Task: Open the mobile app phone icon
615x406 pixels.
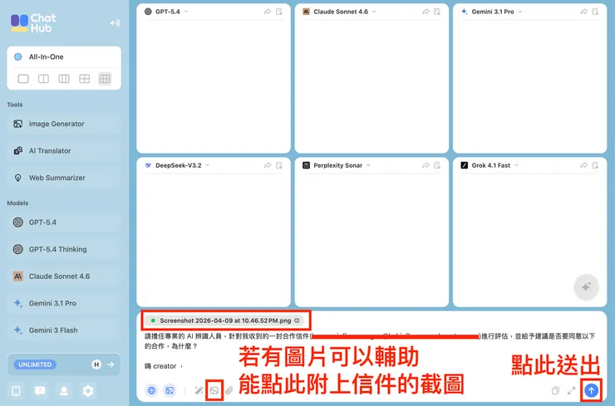Action: [16, 391]
